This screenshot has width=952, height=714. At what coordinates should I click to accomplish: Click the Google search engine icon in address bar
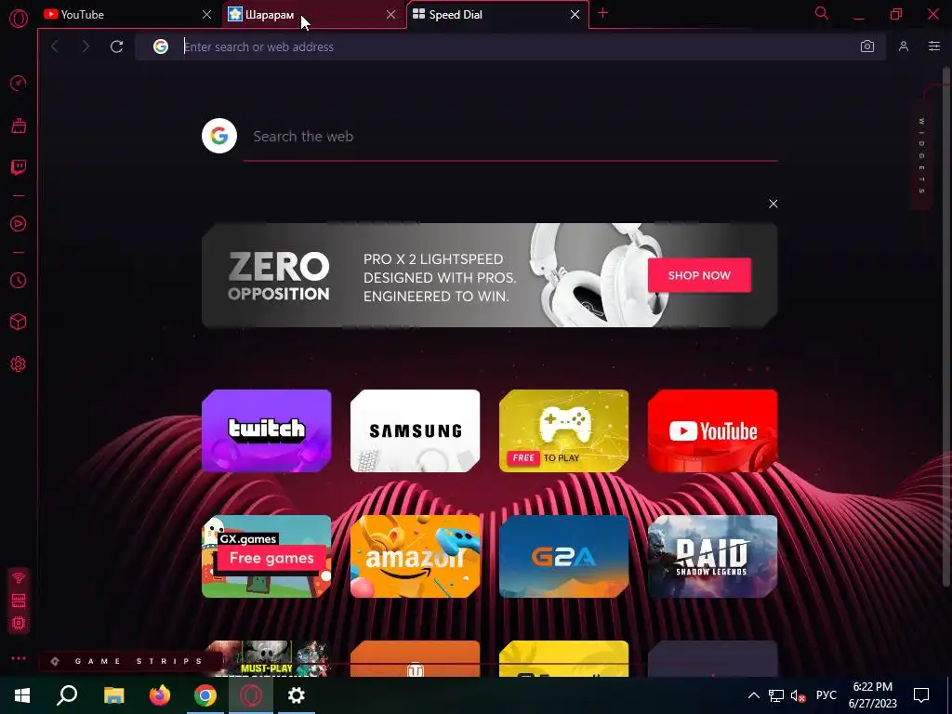pyautogui.click(x=160, y=46)
